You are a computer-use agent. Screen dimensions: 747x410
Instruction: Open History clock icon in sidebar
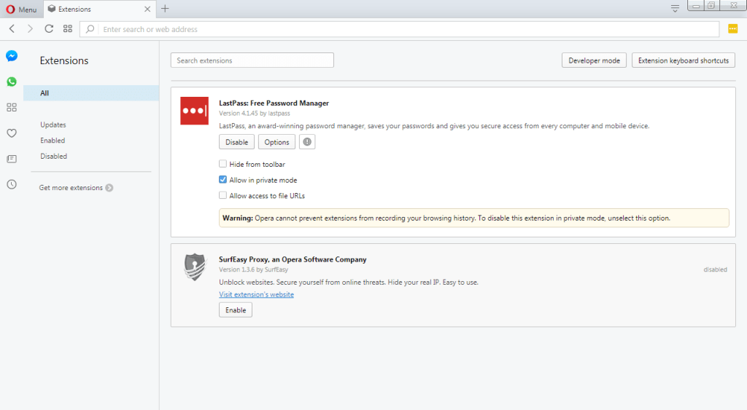[x=12, y=184]
